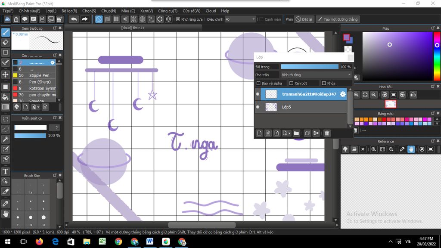Open image file in Reference panel
Viewport: 441px width, 248px height.
pyautogui.click(x=354, y=149)
